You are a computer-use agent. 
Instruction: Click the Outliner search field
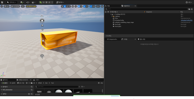pos(146,9)
